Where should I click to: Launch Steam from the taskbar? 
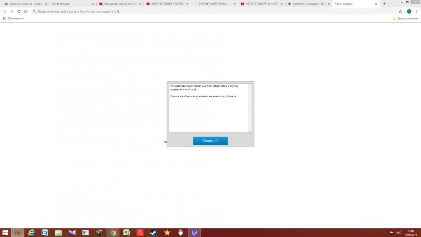coord(154,232)
